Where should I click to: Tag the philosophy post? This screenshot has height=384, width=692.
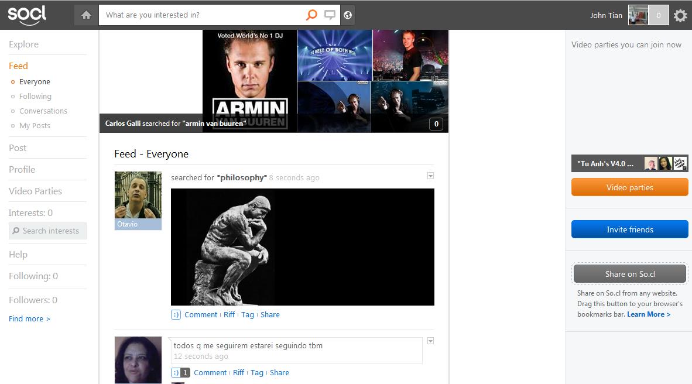(248, 315)
